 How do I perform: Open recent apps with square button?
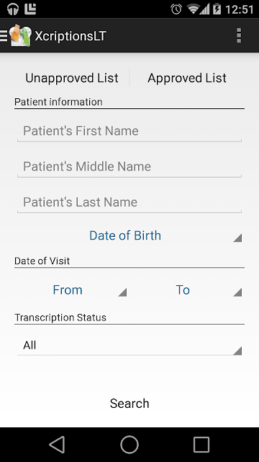pos(201,445)
